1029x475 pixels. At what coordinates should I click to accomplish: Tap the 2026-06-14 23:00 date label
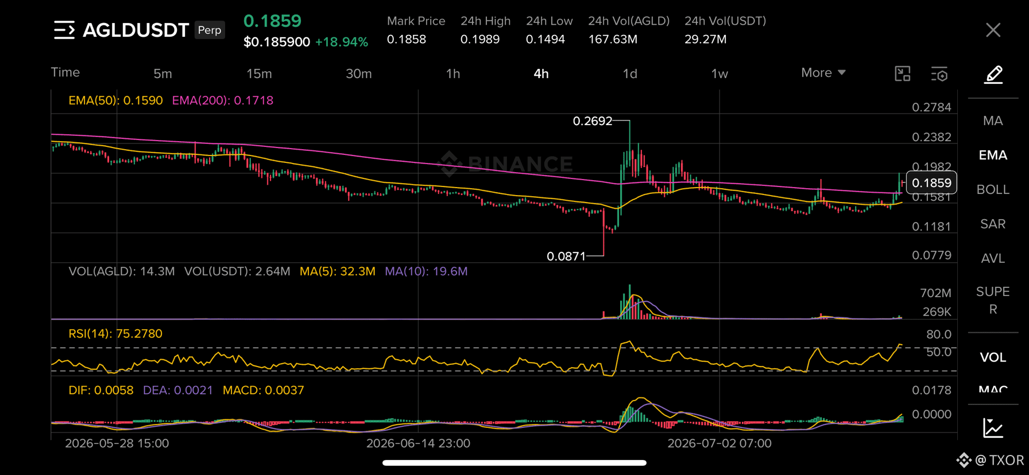pyautogui.click(x=418, y=443)
